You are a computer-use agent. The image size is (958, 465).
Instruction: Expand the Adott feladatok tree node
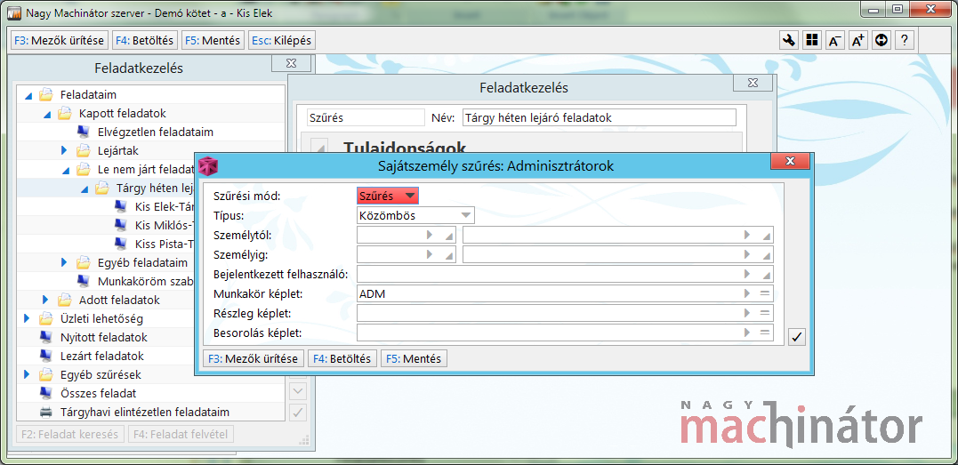click(45, 300)
